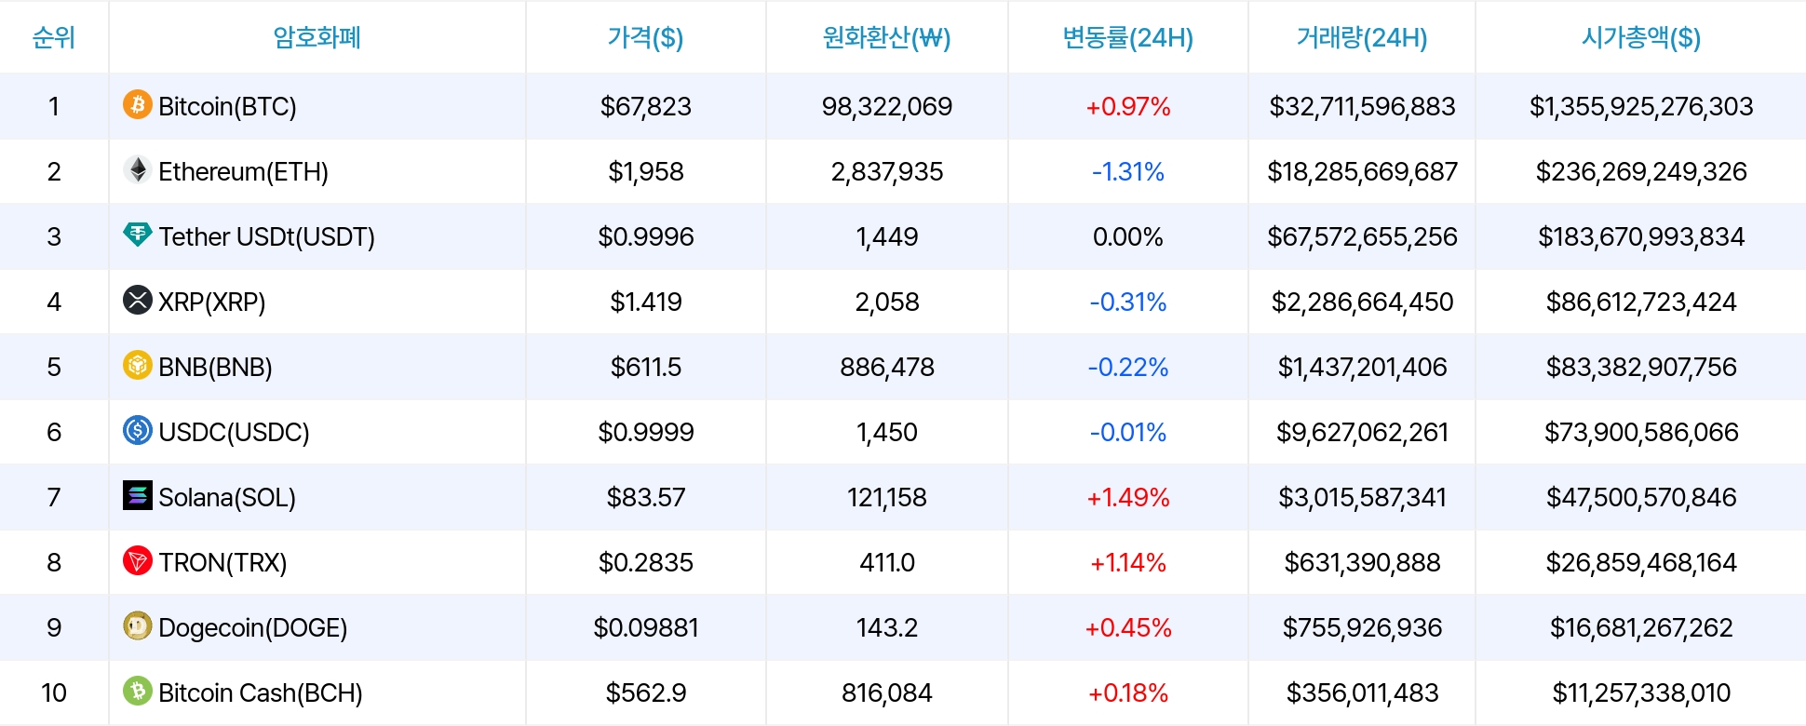1806x726 pixels.
Task: Click the 거래량(24H) column header
Action: tap(1361, 37)
